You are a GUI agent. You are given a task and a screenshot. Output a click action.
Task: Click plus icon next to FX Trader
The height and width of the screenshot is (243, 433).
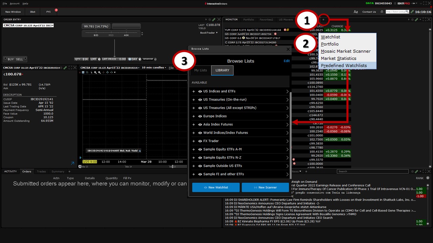coord(194,141)
